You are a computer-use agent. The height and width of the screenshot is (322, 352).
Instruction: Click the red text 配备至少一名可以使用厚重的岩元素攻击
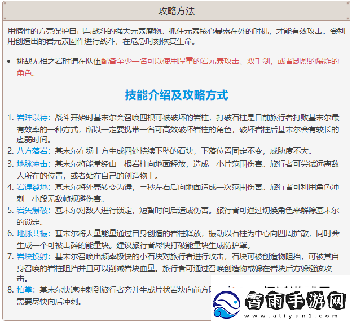coord(170,61)
